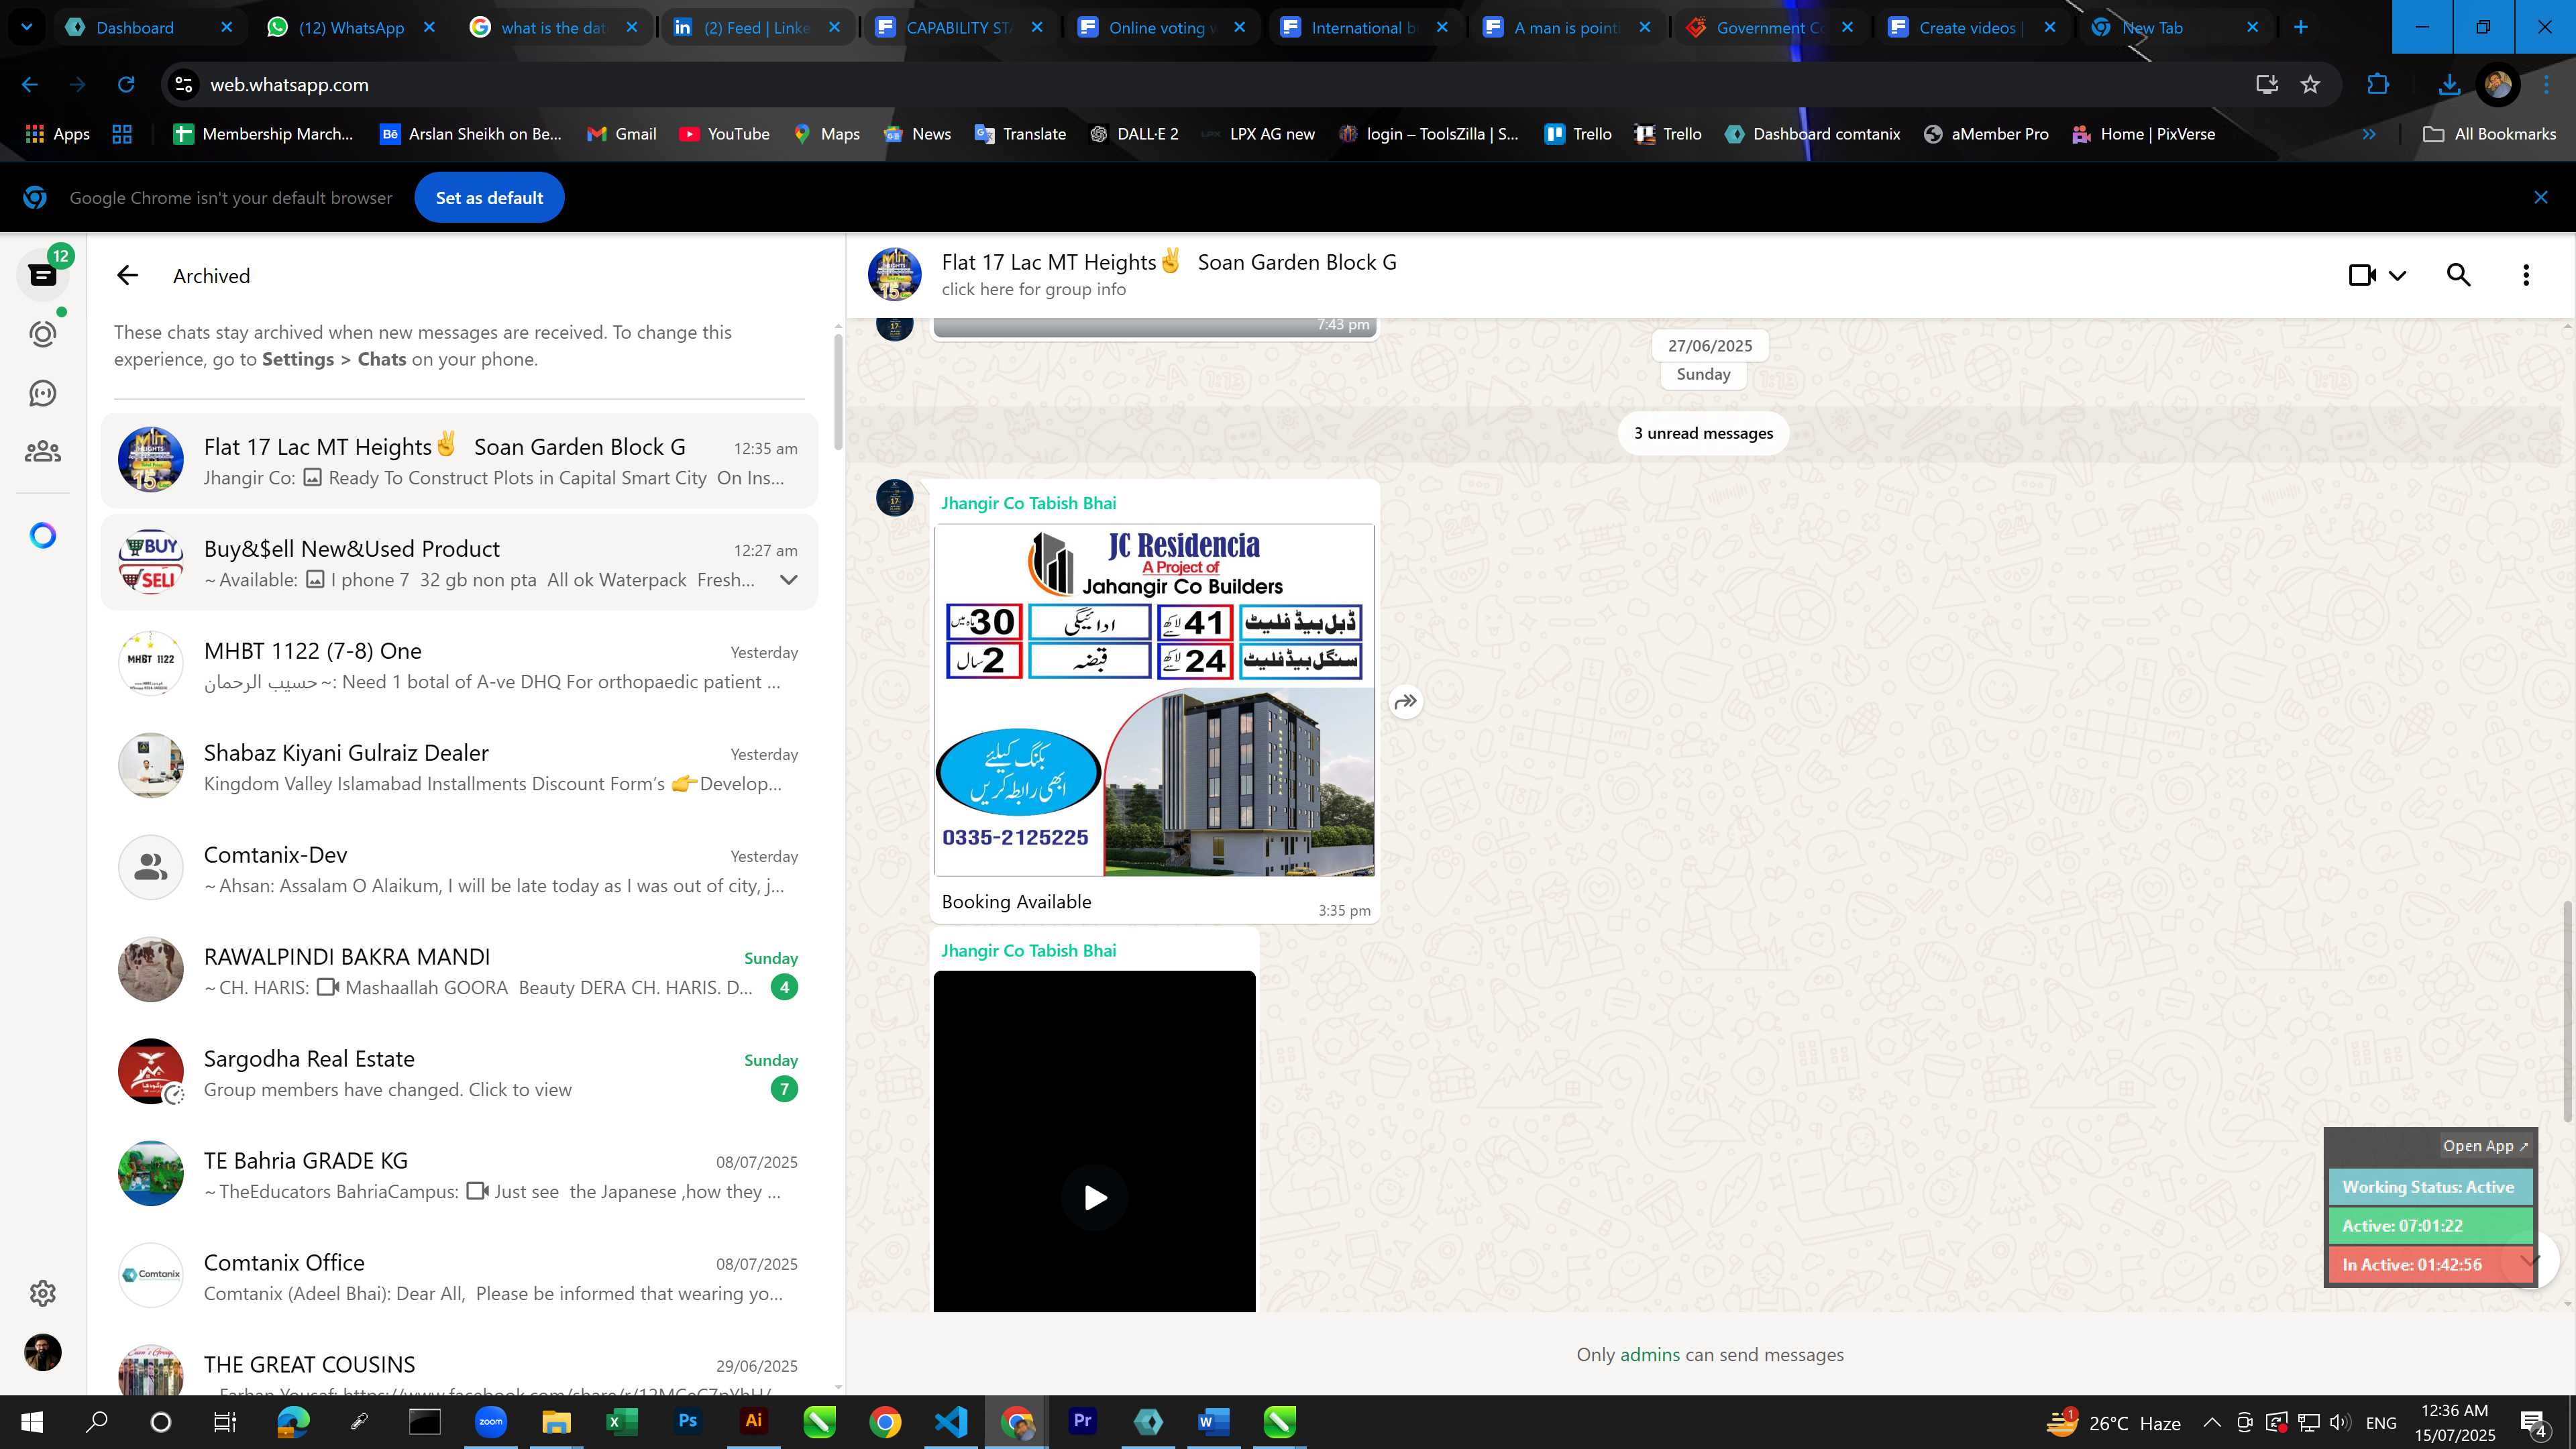2576x1449 pixels.
Task: Go back in browser history
Action: coord(30,85)
